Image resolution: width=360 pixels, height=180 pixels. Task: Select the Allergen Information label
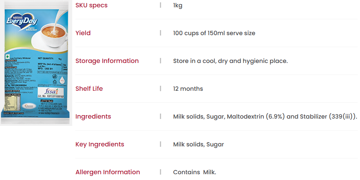(x=108, y=172)
